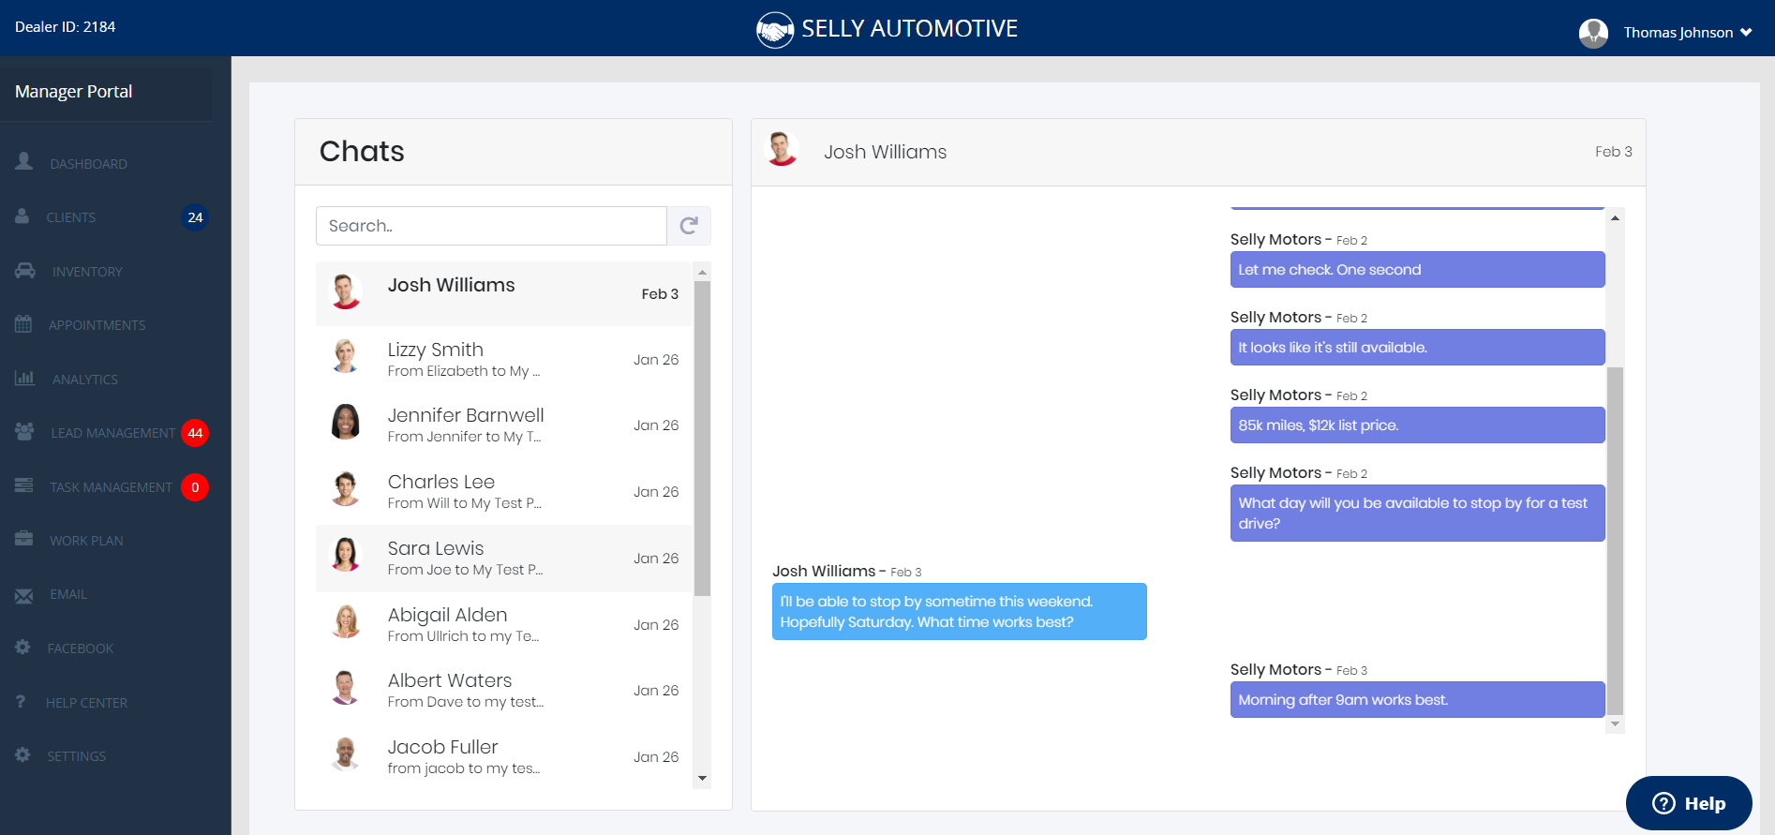Screen dimensions: 1775x835
Task: Click the Task Management badge showing 0
Action: pyautogui.click(x=195, y=487)
